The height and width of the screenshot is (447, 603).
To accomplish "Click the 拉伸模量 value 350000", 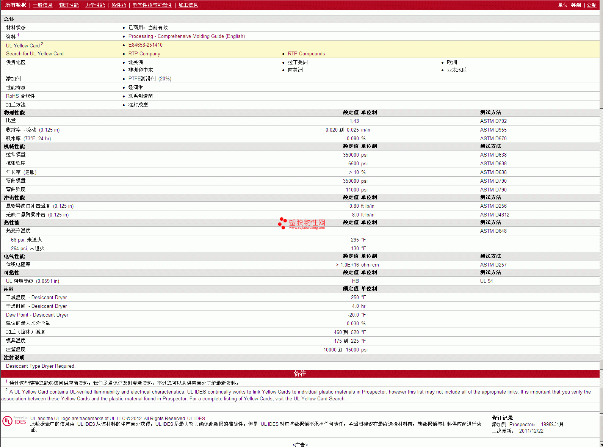I will [351, 155].
